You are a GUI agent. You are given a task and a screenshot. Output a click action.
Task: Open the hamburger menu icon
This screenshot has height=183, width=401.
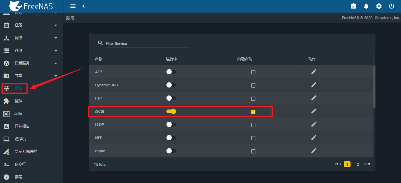tap(73, 6)
